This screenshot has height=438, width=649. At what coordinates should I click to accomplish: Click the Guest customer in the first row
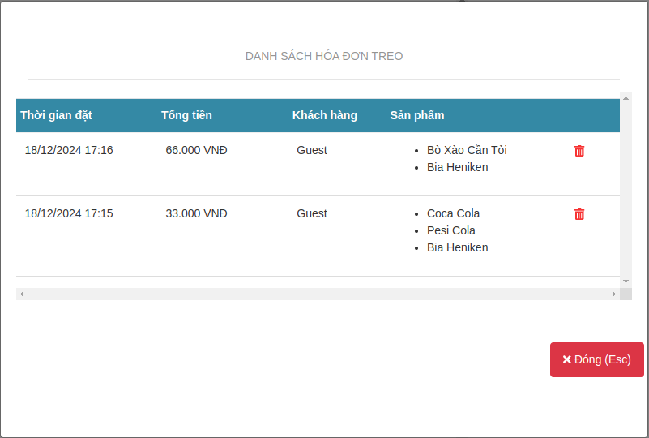pos(312,150)
